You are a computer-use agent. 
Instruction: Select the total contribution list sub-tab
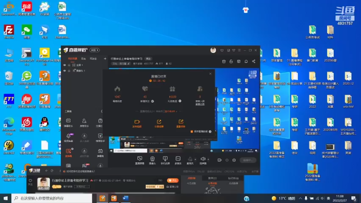pyautogui.click(x=233, y=184)
